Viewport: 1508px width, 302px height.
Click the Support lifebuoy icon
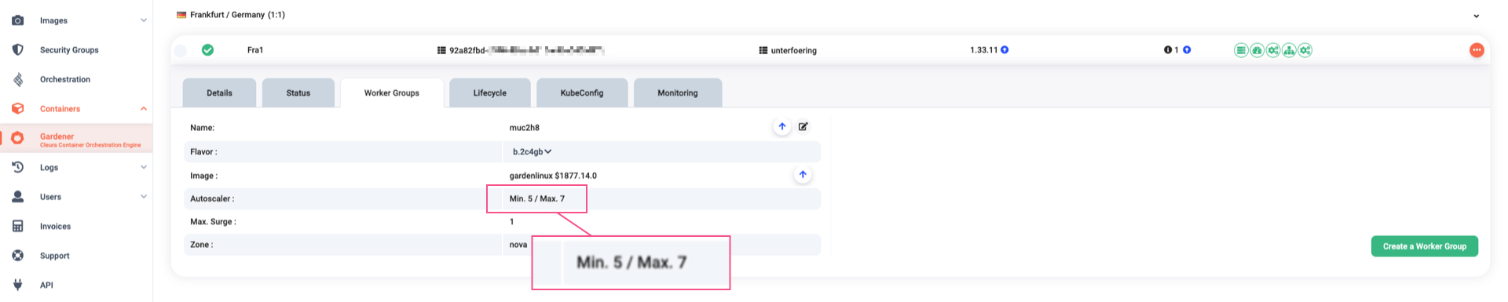point(17,256)
